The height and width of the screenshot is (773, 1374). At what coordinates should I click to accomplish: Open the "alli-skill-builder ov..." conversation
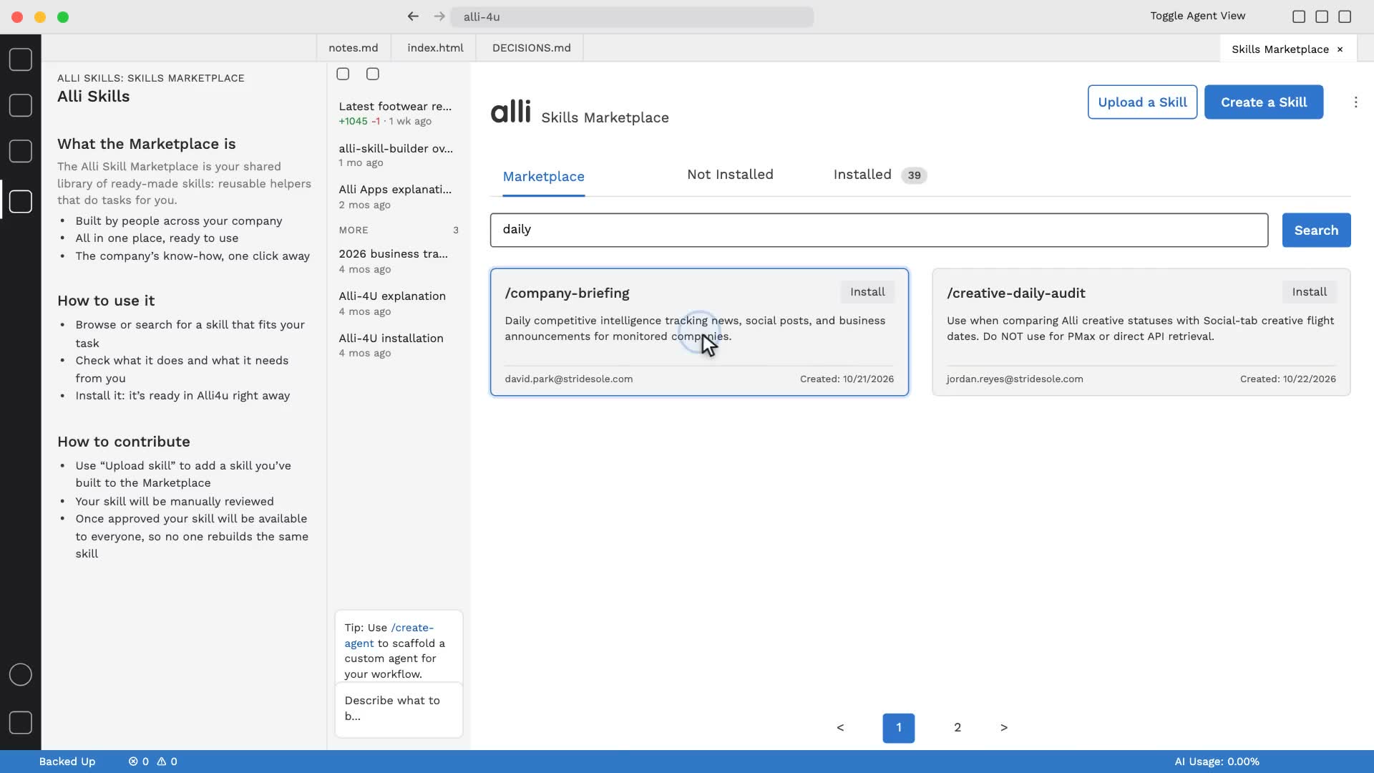[x=398, y=155]
